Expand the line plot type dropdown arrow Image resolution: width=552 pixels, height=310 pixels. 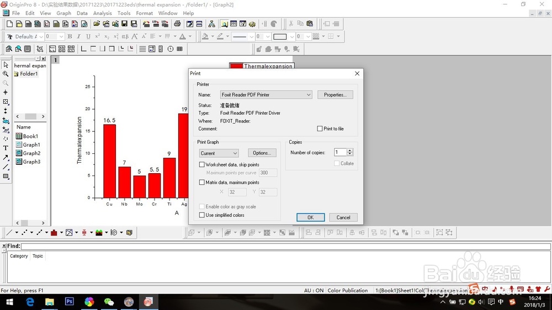(17, 233)
